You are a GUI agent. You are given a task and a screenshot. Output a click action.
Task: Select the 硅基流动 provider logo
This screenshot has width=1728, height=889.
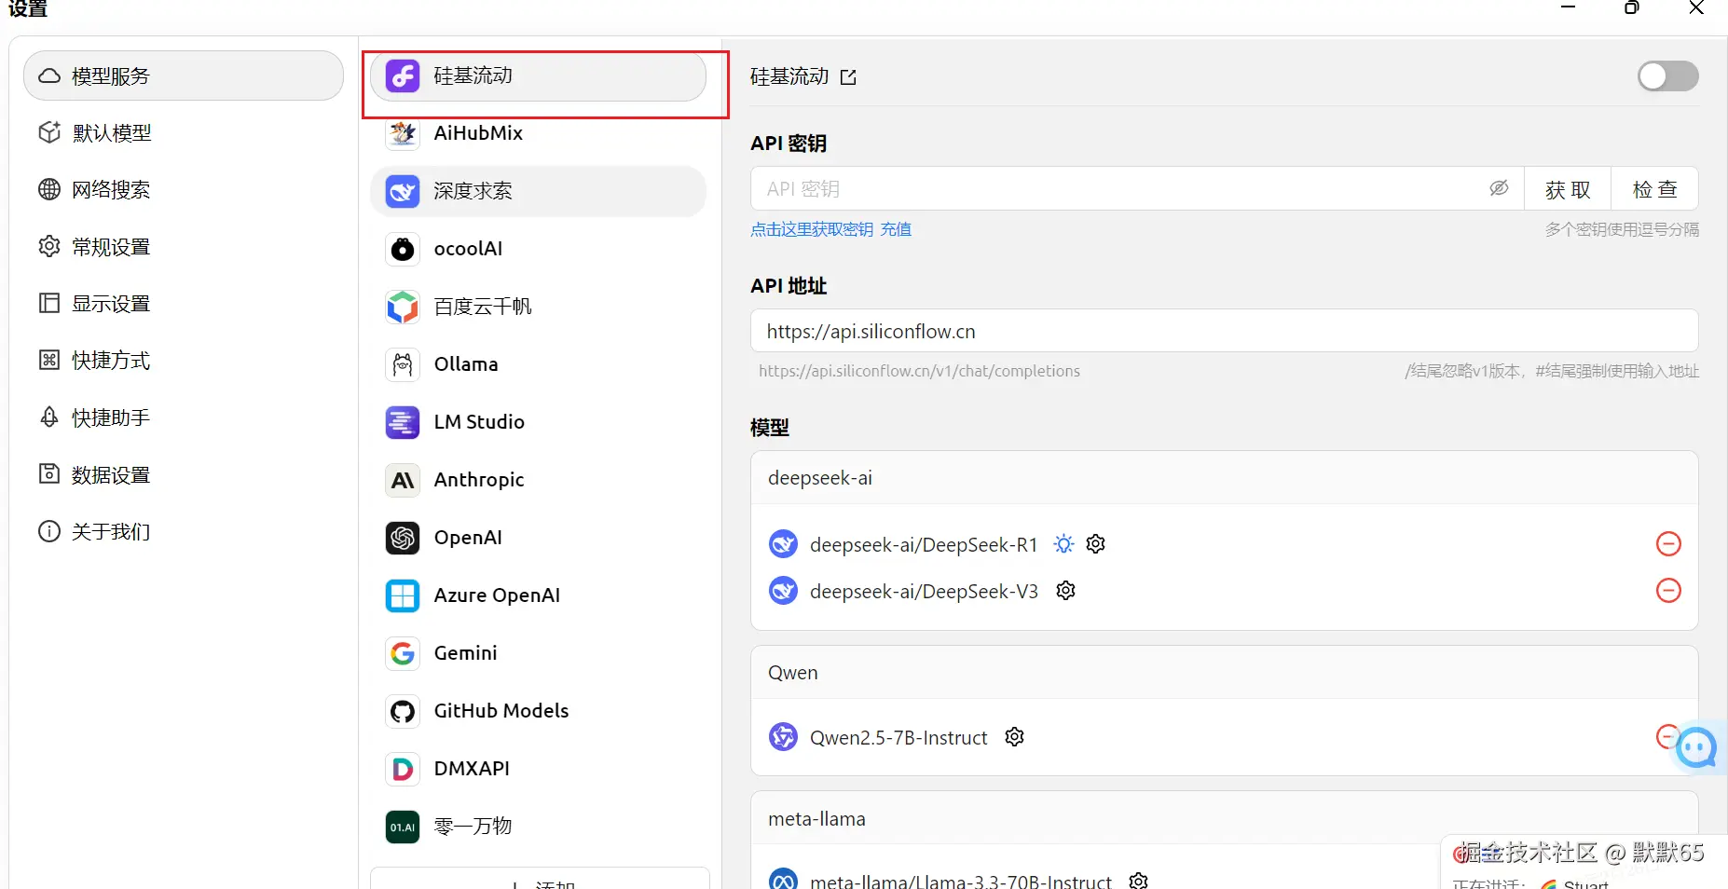tap(403, 75)
